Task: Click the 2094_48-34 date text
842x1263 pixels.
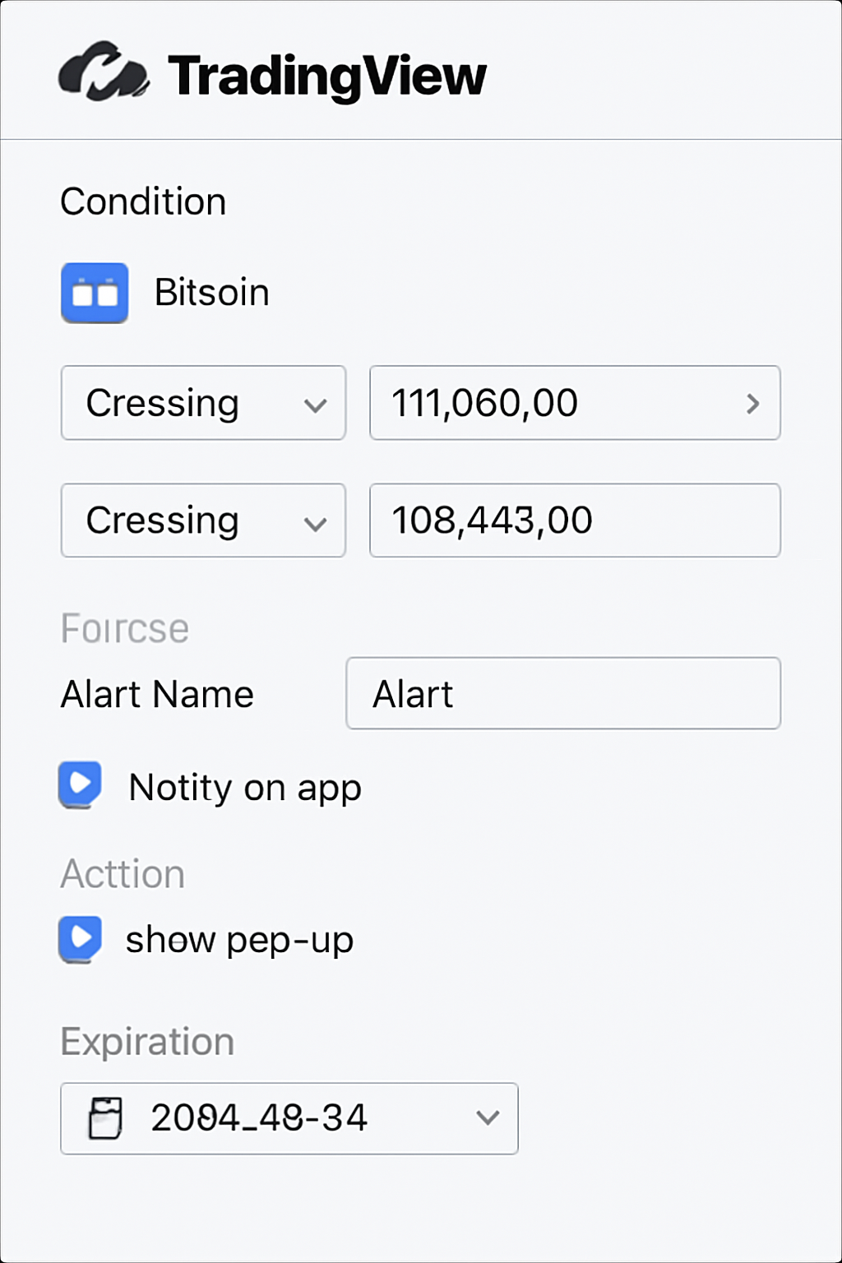Action: 259,1118
